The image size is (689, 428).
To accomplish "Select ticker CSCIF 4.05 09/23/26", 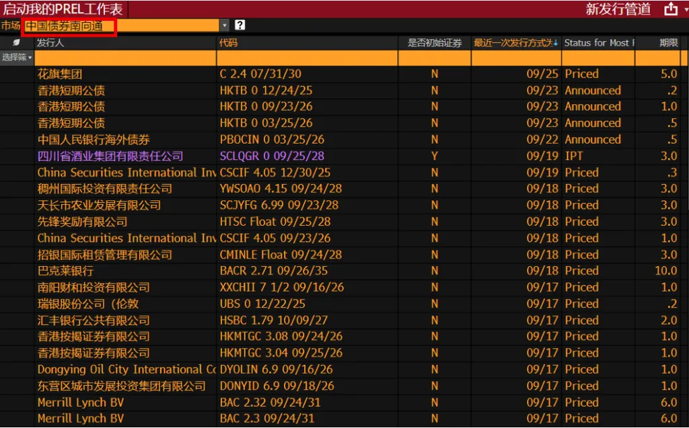I will click(275, 238).
